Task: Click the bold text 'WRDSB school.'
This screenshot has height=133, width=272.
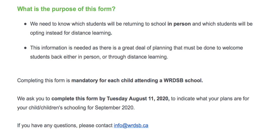Action: tap(183, 81)
